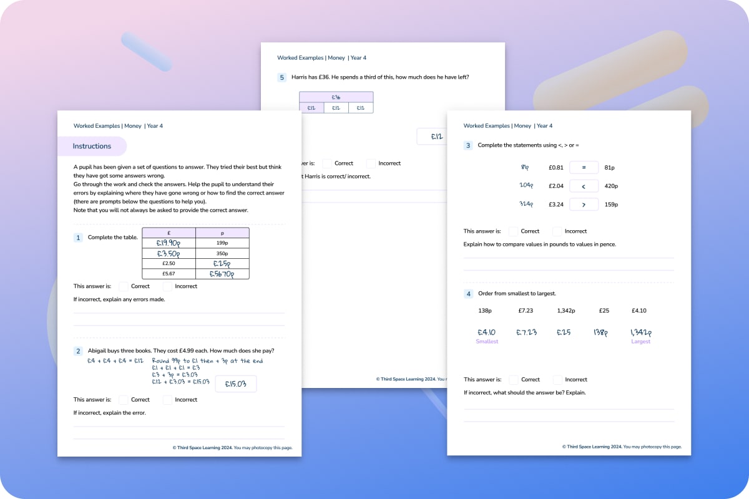Tick the Correct checkbox for question 2 about Abigail's books

point(124,400)
